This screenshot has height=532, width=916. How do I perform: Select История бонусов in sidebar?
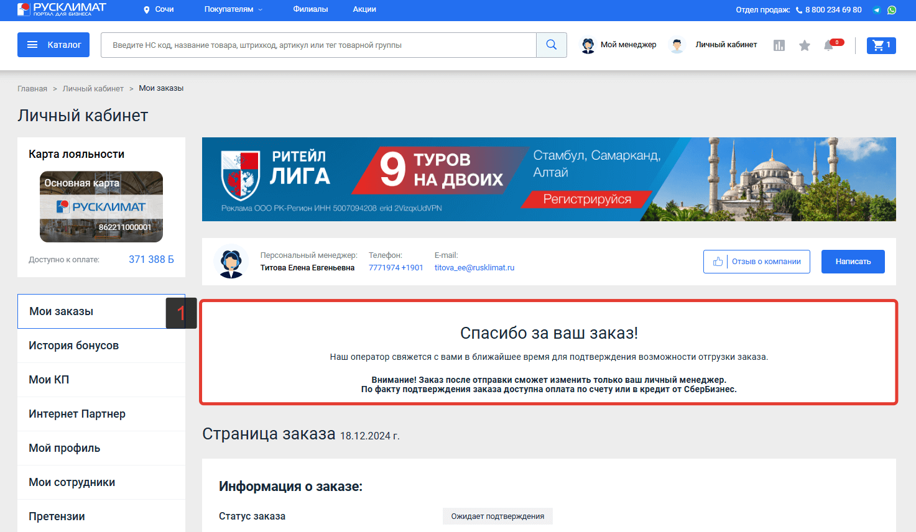pyautogui.click(x=101, y=346)
